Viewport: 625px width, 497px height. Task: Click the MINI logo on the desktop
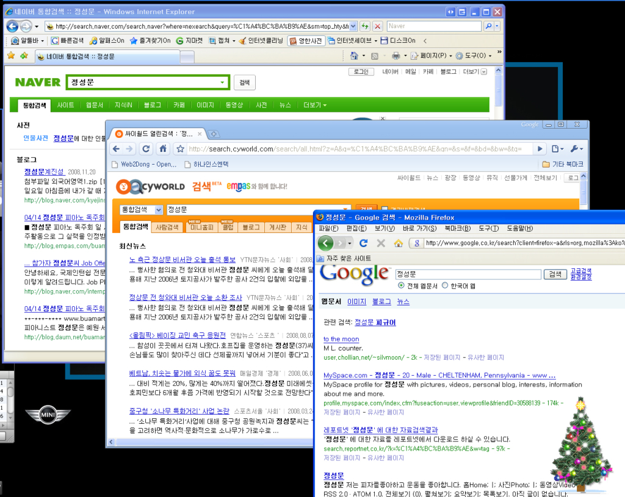point(48,415)
